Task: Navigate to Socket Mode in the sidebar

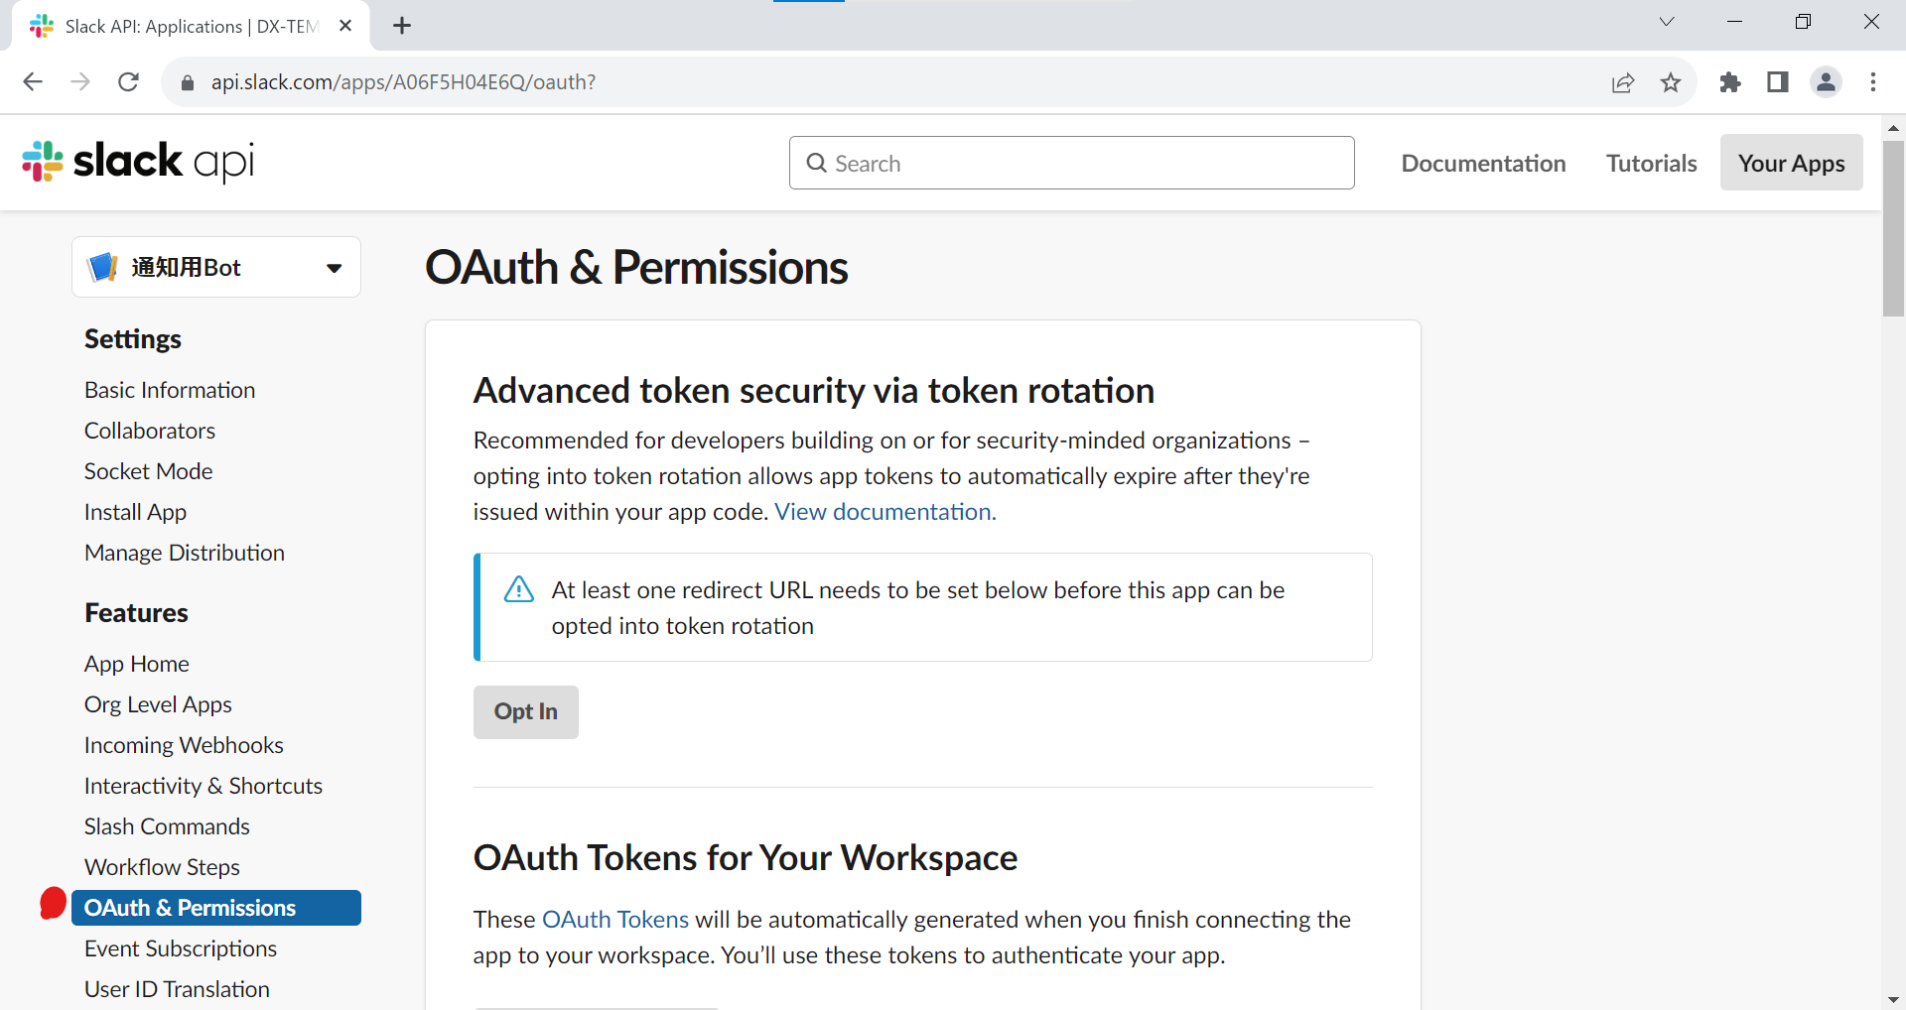Action: 148,470
